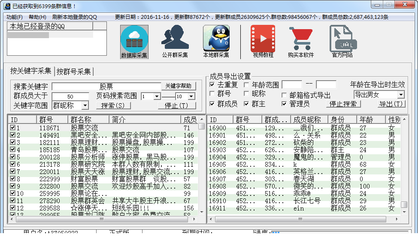Click the 搜索关键字 input field
Screen dimensions: 418x243
[106, 86]
